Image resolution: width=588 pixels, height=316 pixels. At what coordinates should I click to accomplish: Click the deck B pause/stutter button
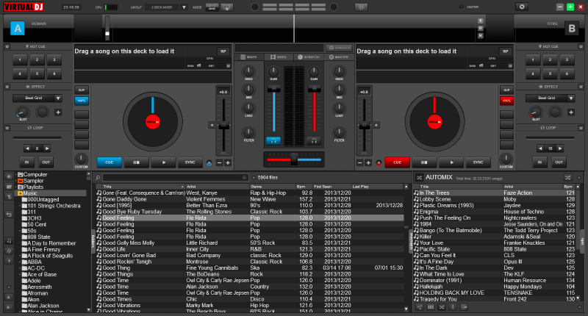point(424,162)
